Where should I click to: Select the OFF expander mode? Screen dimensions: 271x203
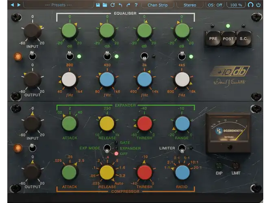[124, 154]
